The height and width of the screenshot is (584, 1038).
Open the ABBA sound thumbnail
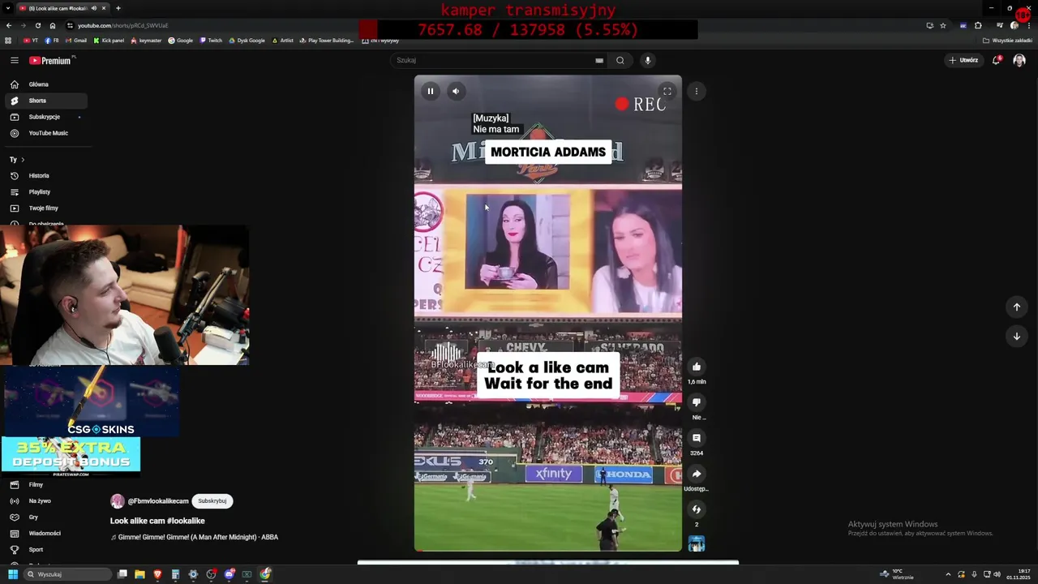tap(697, 543)
